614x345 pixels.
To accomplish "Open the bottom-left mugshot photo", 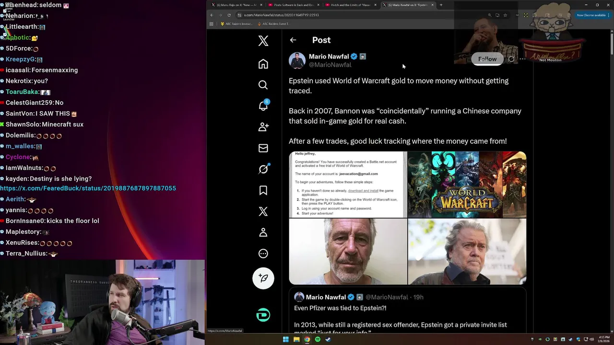I will 348,252.
